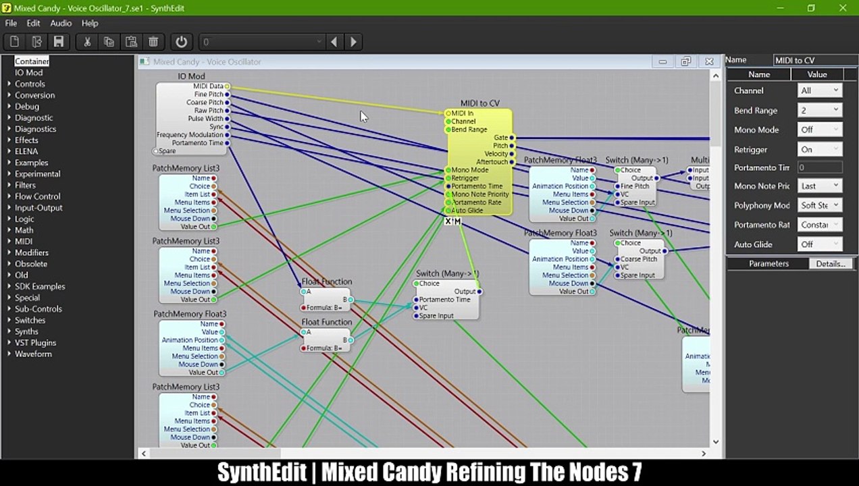
Task: Click the Delete trash icon
Action: pos(153,42)
